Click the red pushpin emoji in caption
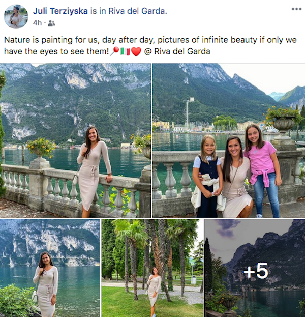The image size is (305, 317). (115, 51)
